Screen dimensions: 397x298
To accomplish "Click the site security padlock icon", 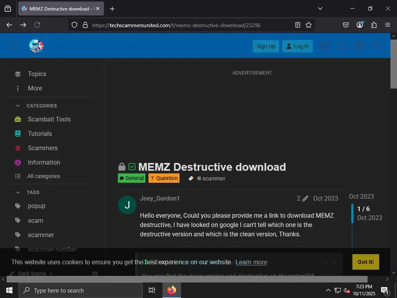I will tap(85, 25).
